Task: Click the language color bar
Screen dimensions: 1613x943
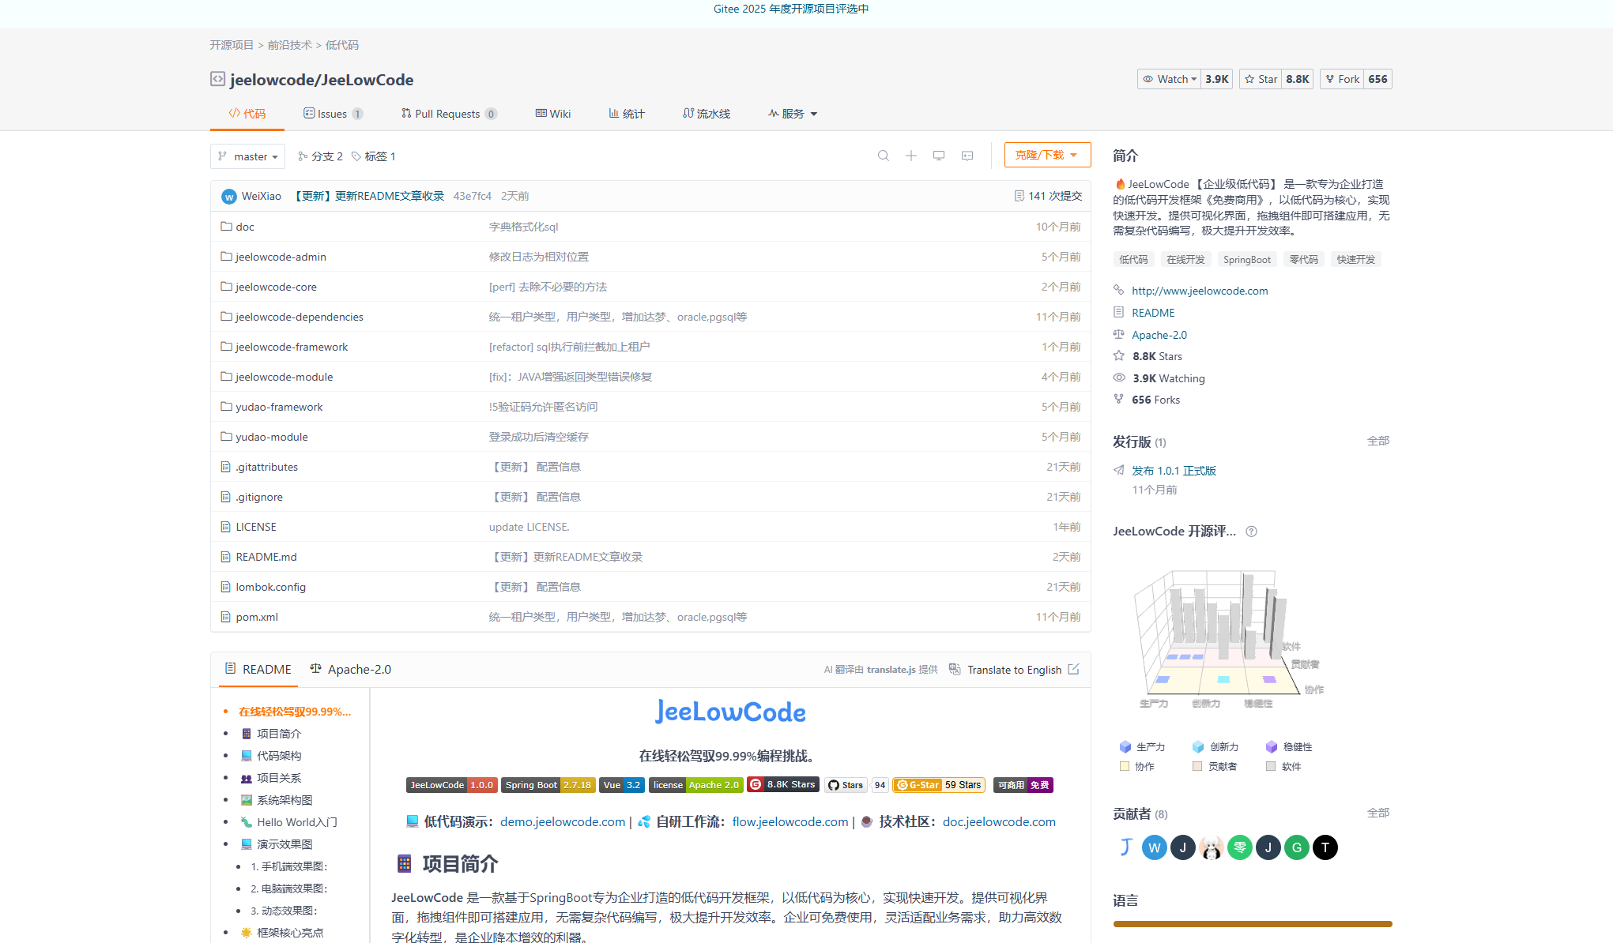Action: tap(1252, 923)
